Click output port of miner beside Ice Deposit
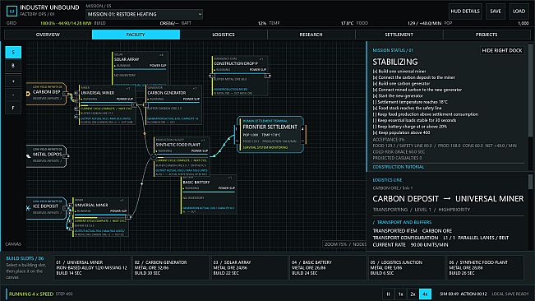 click(x=128, y=217)
